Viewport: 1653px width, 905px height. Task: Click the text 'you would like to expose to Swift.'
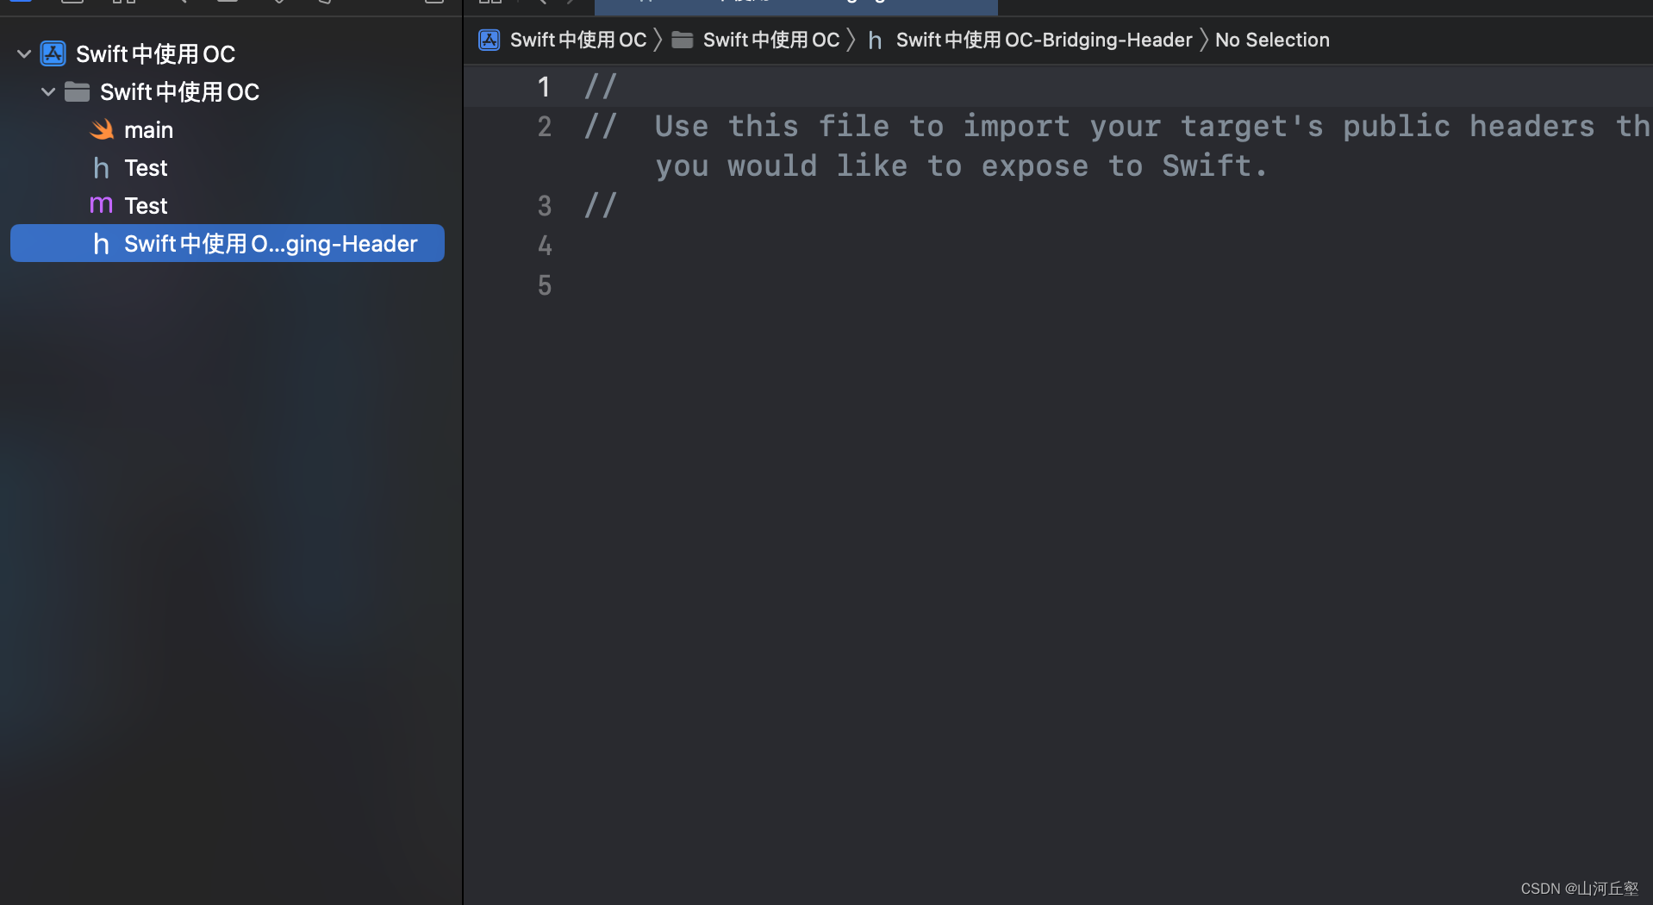tap(962, 166)
